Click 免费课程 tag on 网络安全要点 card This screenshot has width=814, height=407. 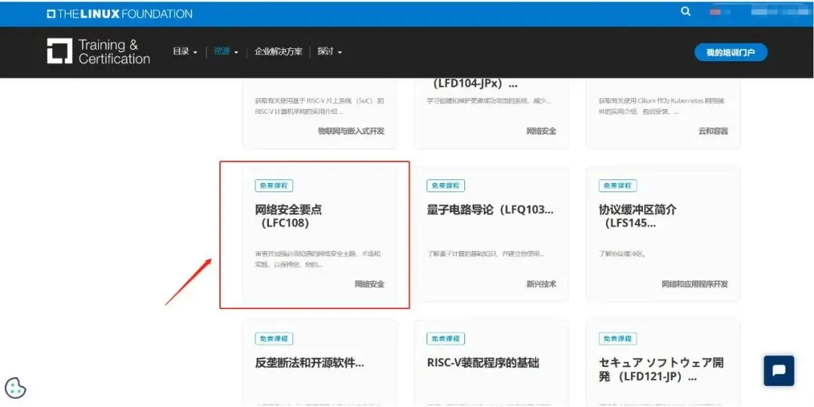[x=274, y=186]
